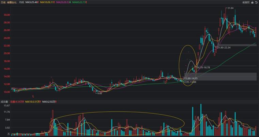Click the 16.70-16.78 gap annotation

(203, 67)
